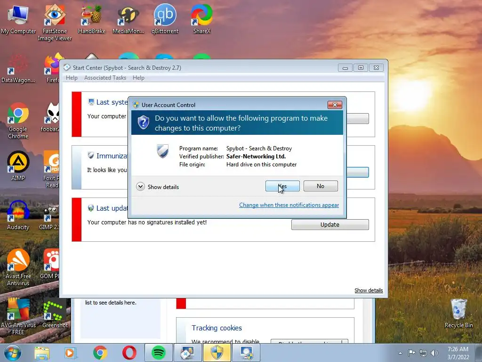The image size is (482, 362).
Task: Open AVG AntiVirus FREE shortcut
Action: click(18, 316)
